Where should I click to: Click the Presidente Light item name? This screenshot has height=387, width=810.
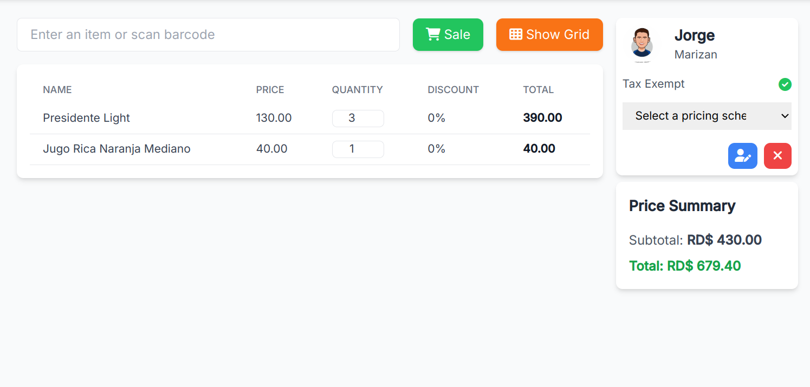(86, 117)
